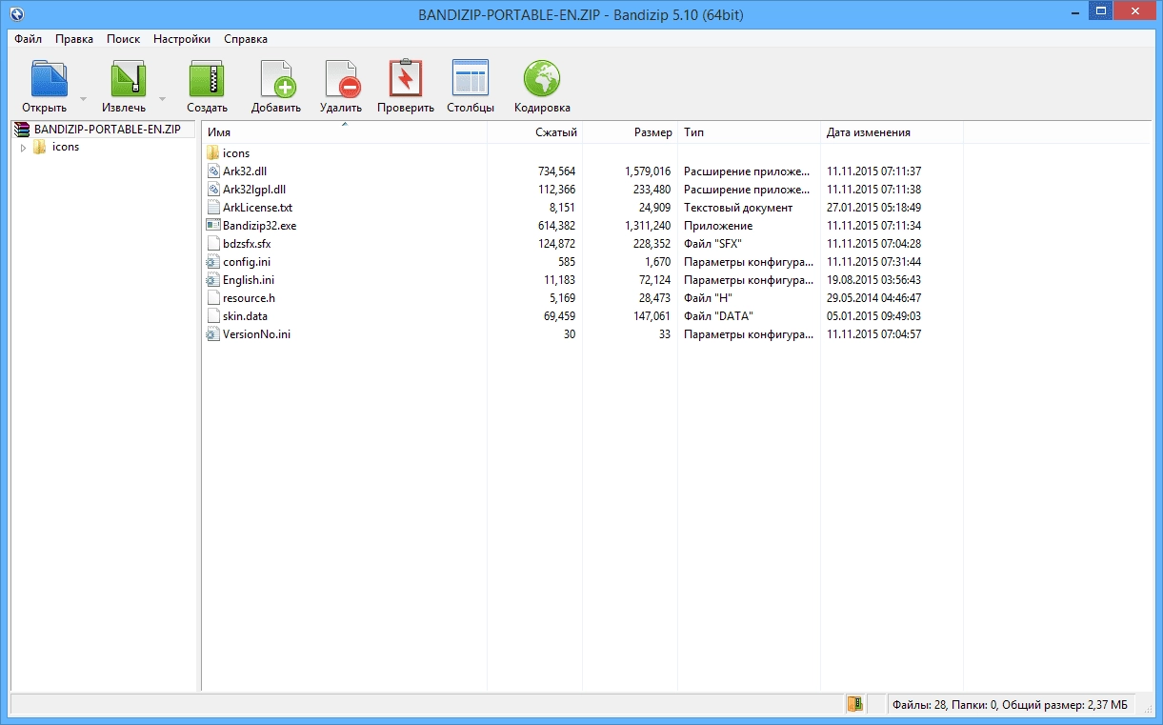Viewport: 1163px width, 725px height.
Task: Select the Ark32.dll file name
Action: tap(246, 171)
